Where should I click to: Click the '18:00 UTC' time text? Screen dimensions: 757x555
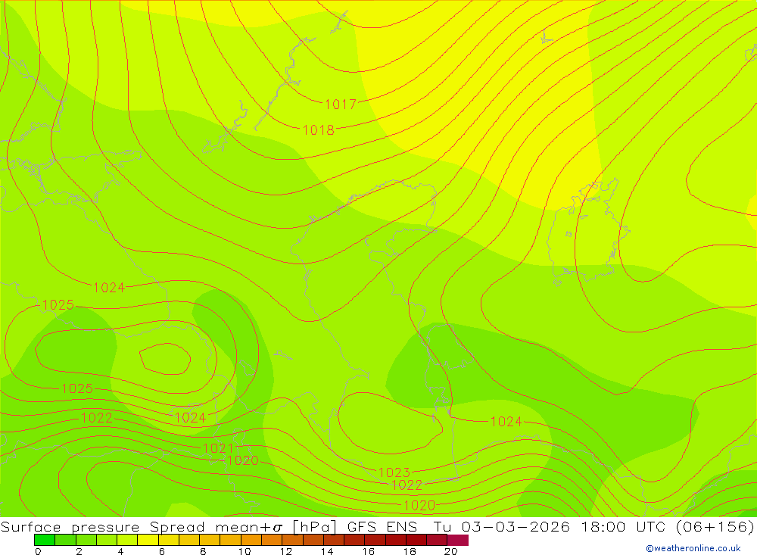[x=623, y=526]
